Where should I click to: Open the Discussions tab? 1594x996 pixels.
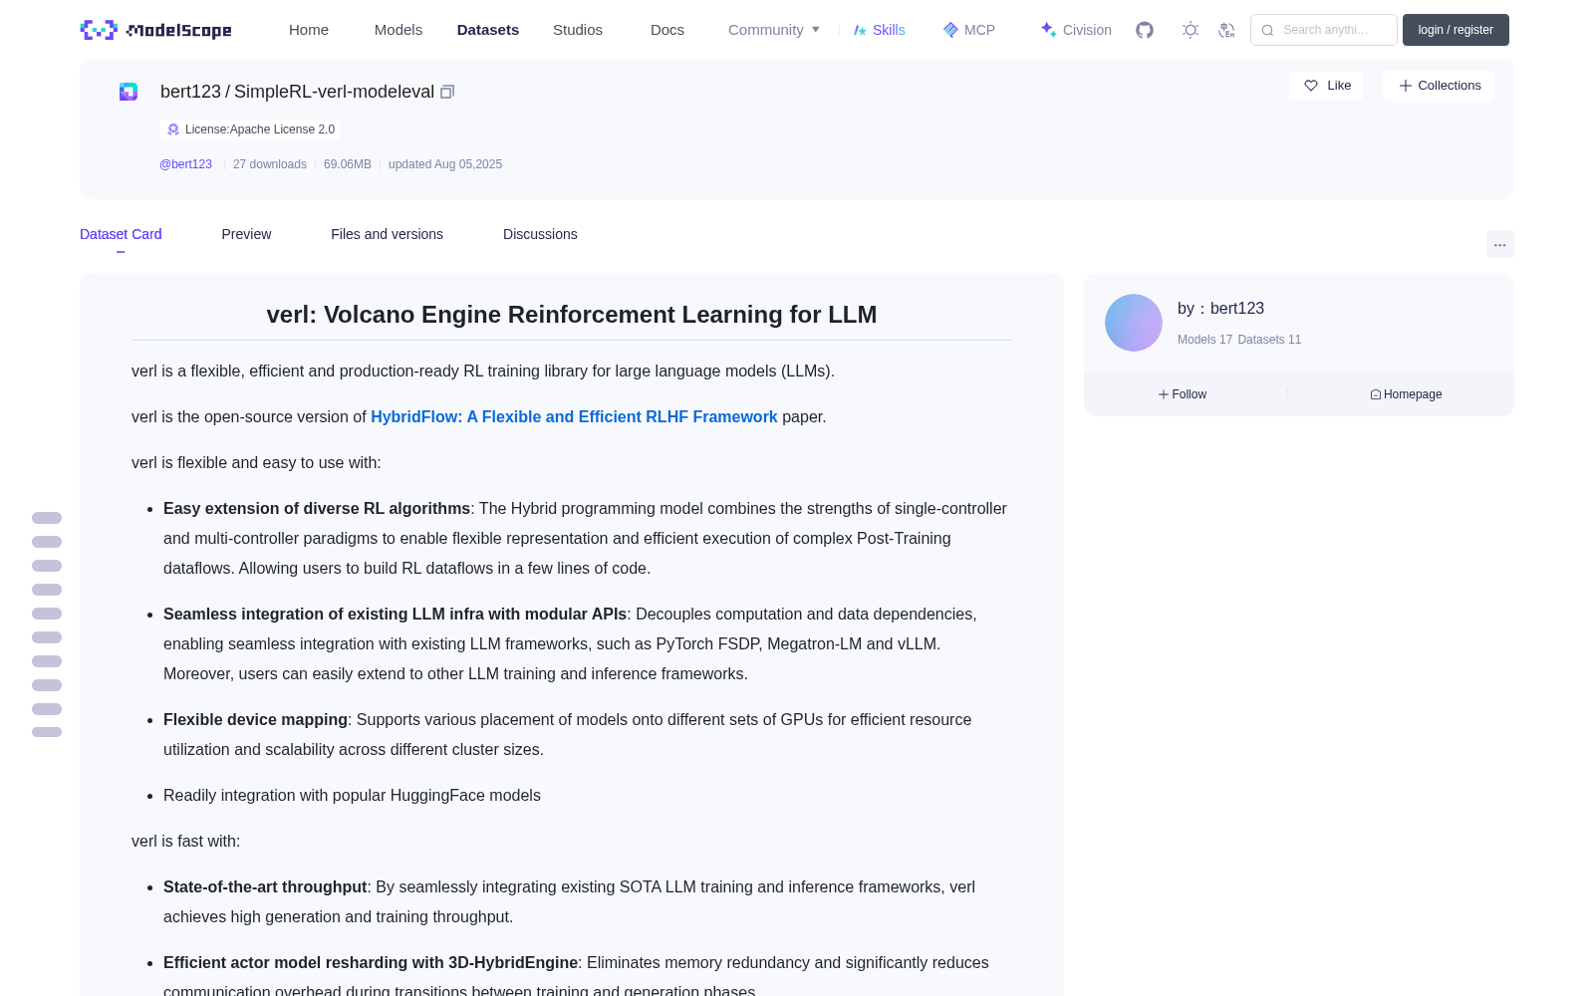pyautogui.click(x=540, y=234)
